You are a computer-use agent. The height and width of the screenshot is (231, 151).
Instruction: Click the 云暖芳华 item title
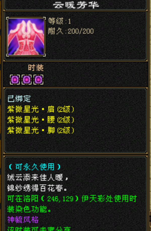(x=76, y=5)
